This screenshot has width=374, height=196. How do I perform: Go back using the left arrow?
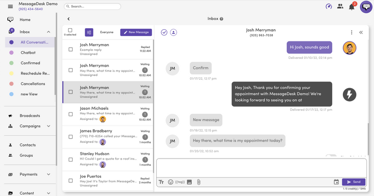pos(69,19)
